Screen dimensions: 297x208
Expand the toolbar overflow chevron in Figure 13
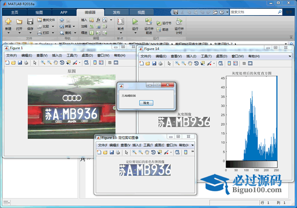[x=193, y=151]
